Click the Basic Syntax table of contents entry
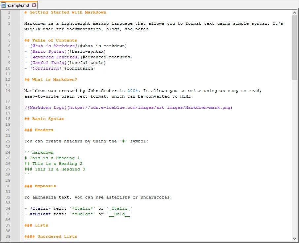Viewport: 299px width, 243px height. (48, 51)
